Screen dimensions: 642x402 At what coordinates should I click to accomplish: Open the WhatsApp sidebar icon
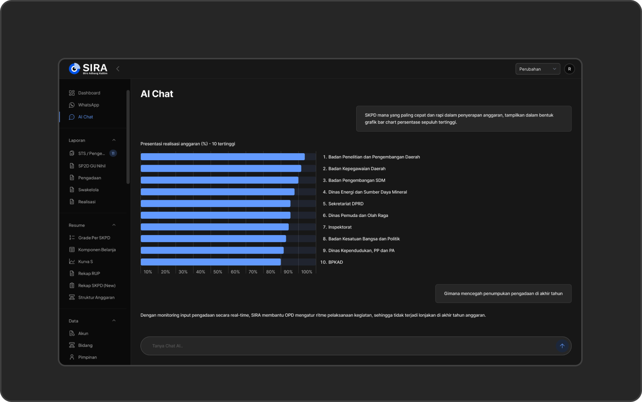pyautogui.click(x=72, y=105)
